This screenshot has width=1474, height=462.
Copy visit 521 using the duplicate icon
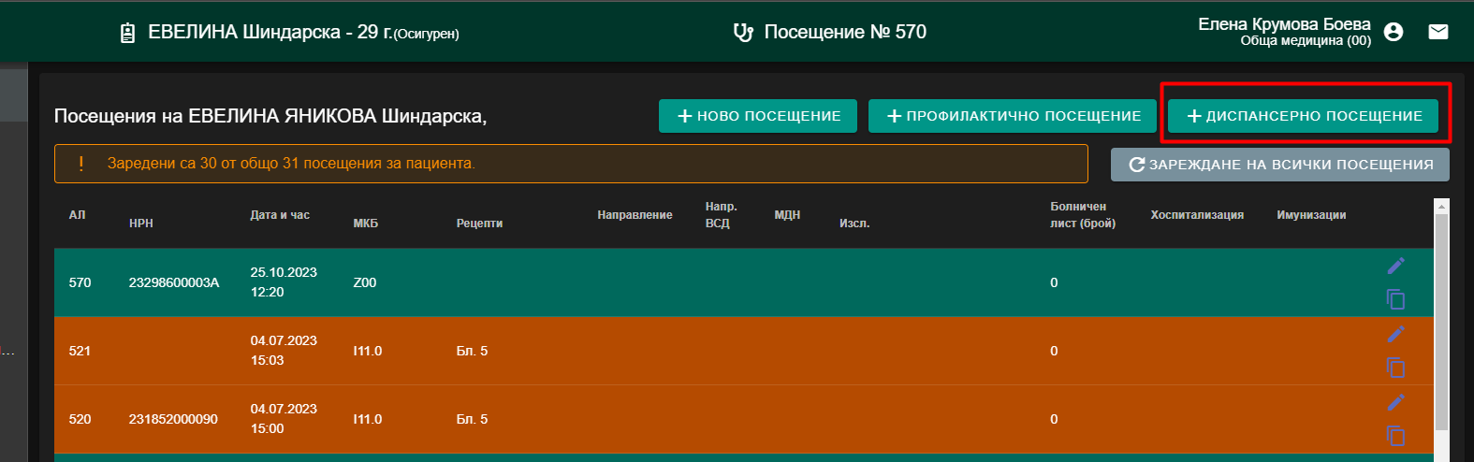[1395, 368]
